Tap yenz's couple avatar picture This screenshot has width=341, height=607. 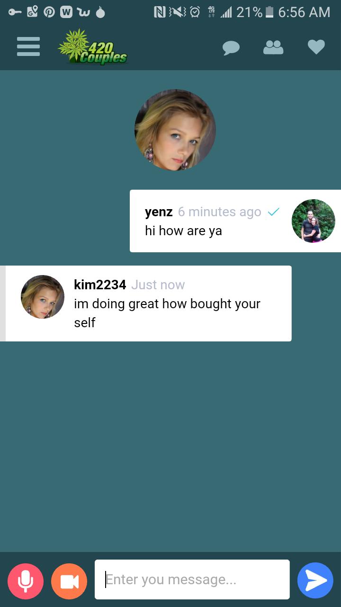313,221
